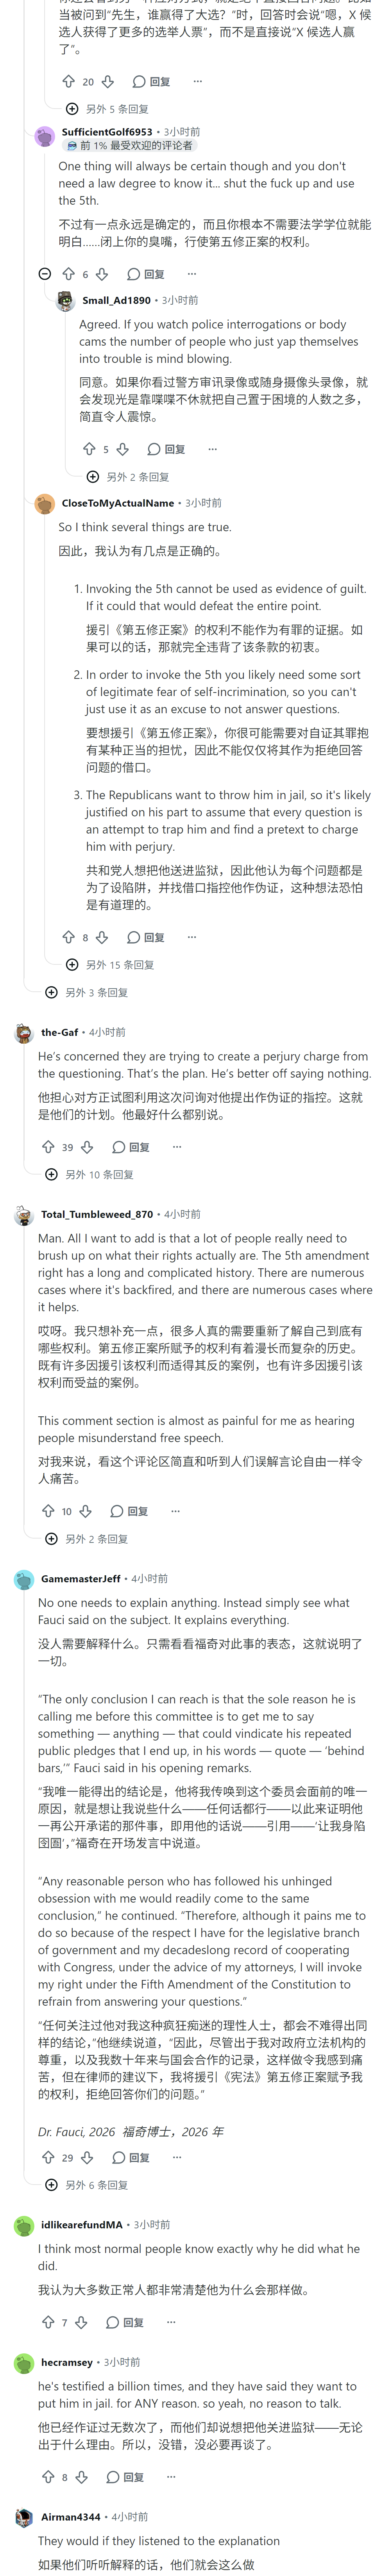Collapse SufficientGolf6953's comment thread

[45, 274]
